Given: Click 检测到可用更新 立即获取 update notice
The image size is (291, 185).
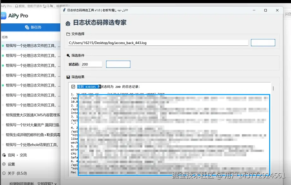Looking at the screenshot, I should point(33,183).
